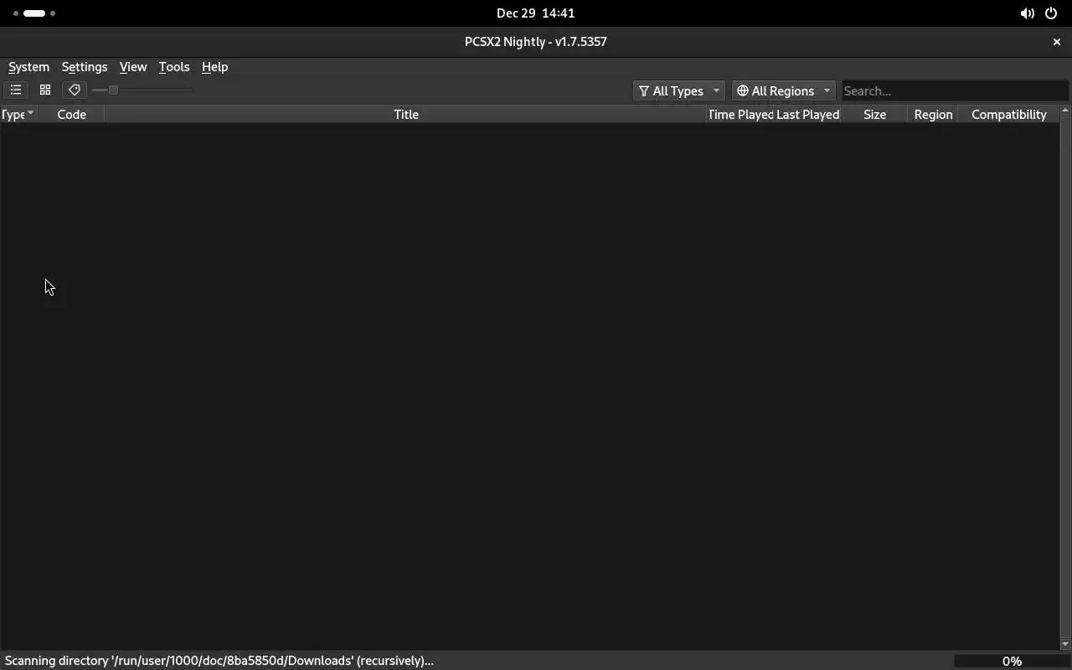The height and width of the screenshot is (670, 1072).
Task: Click the scanning directory status text
Action: pos(219,661)
